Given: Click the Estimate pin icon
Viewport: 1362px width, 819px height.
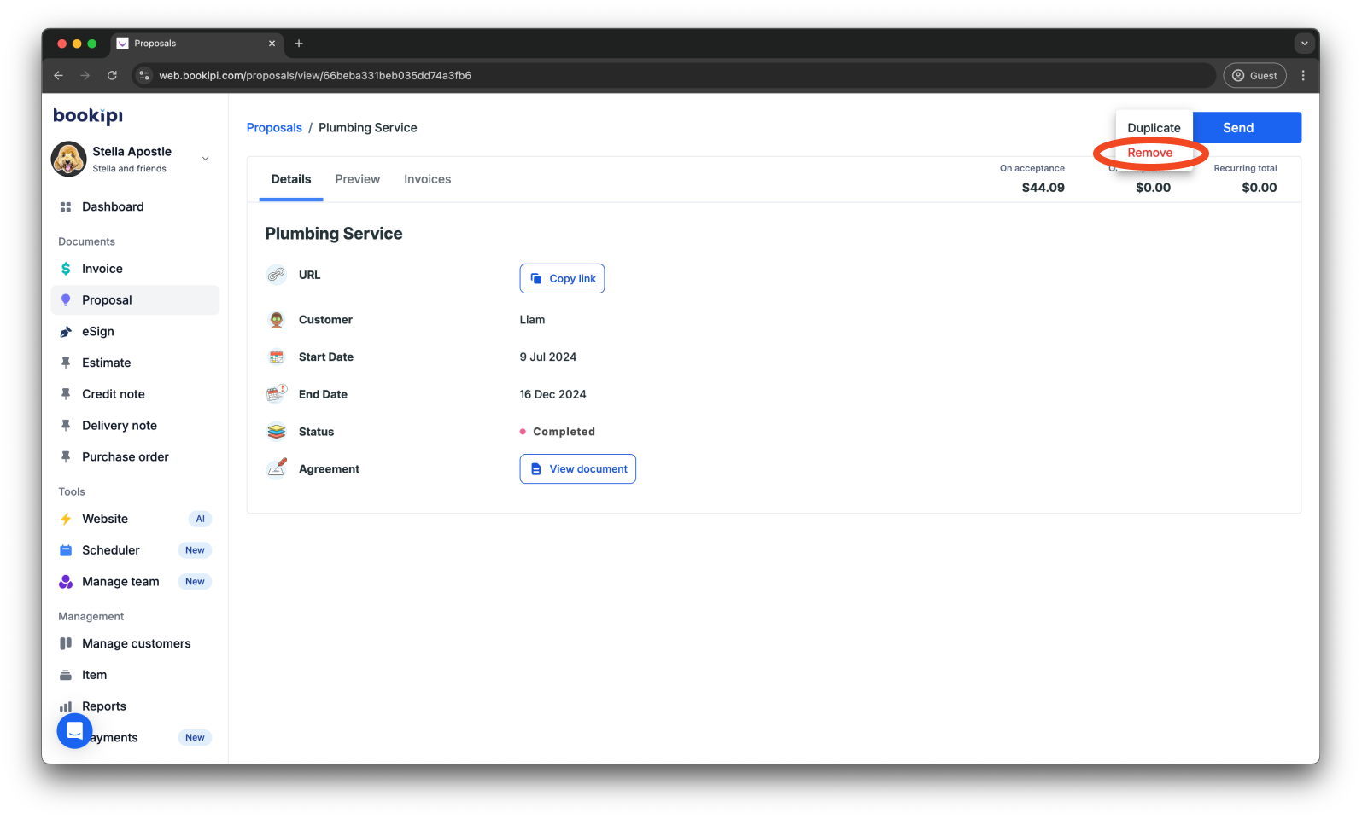Looking at the screenshot, I should [66, 363].
